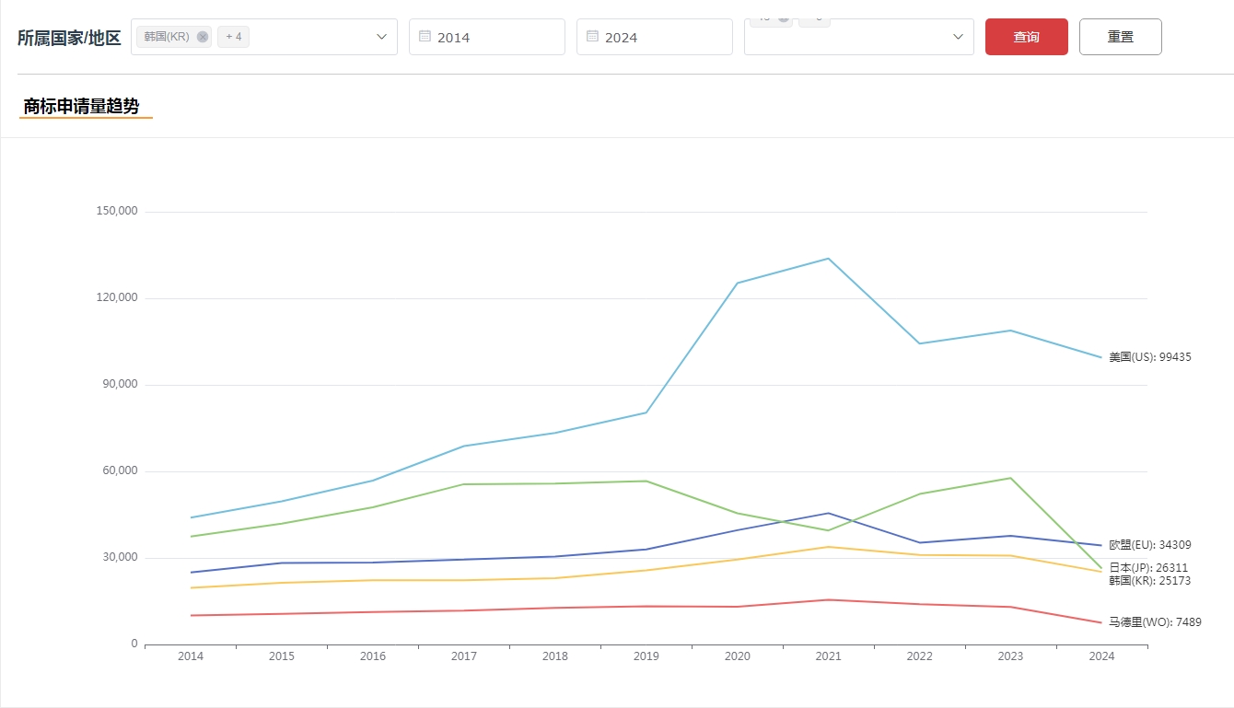Click the 150,000 label on the y-axis

[117, 211]
